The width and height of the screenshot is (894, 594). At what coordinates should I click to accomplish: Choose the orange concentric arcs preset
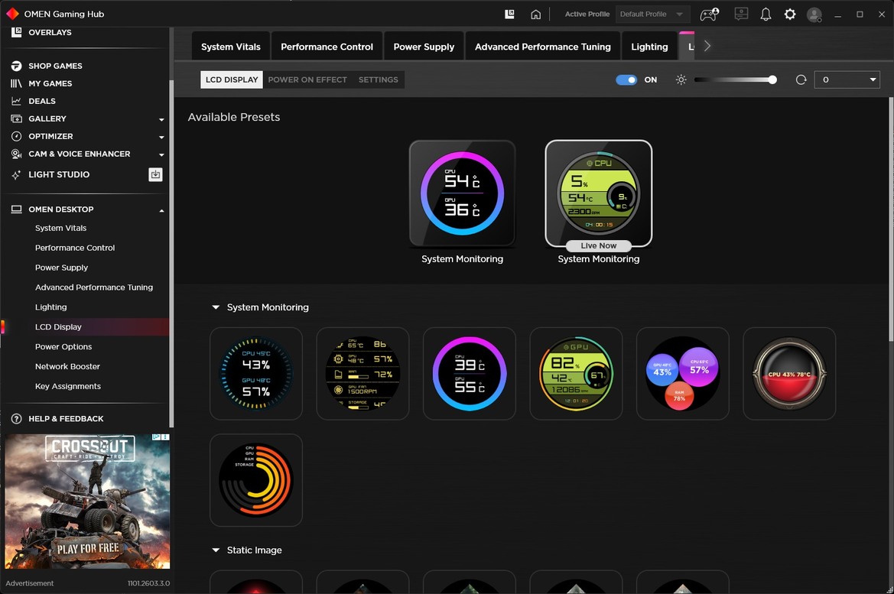(256, 480)
